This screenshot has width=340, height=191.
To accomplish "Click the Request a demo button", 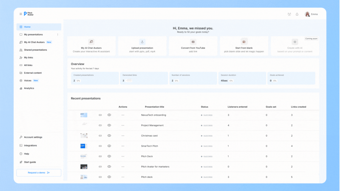I will pos(39,173).
